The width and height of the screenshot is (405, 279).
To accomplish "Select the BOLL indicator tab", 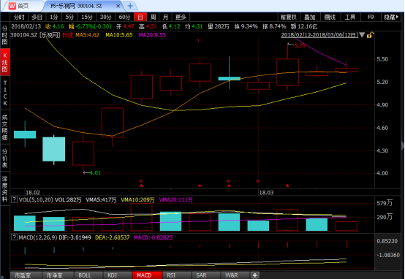I will [85, 275].
